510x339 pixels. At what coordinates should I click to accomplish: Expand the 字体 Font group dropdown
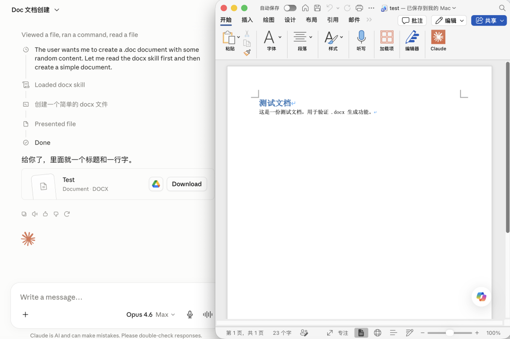280,37
